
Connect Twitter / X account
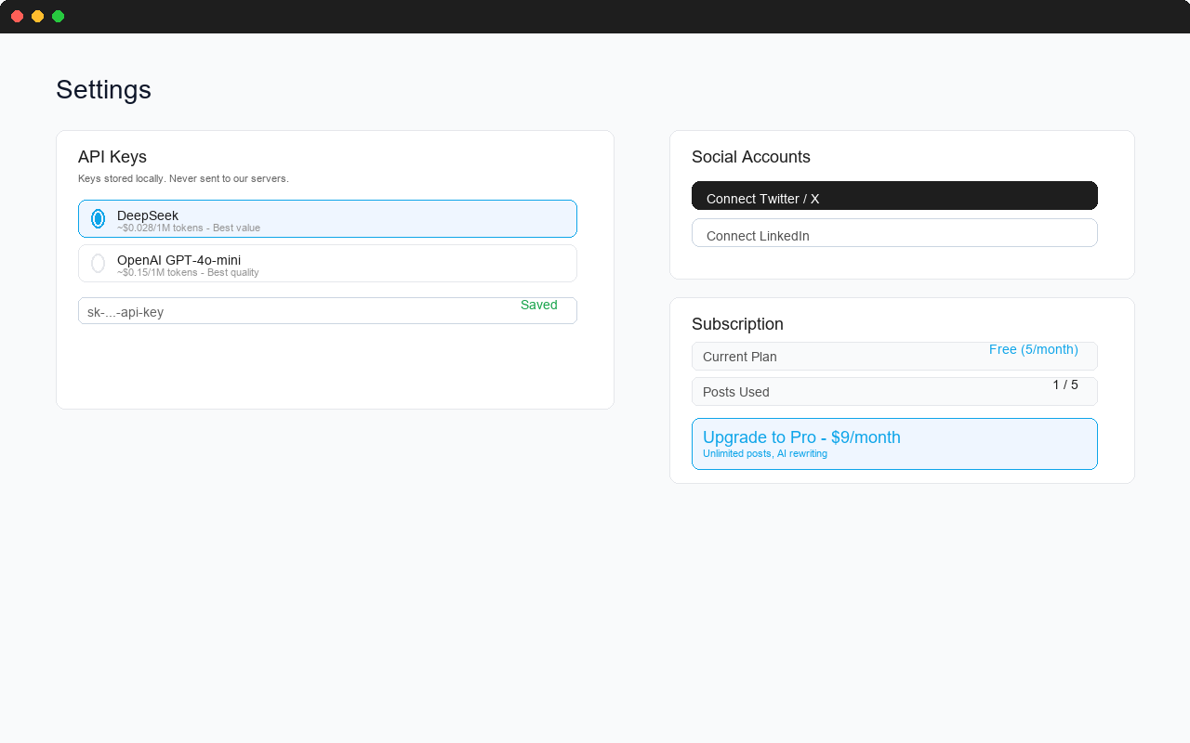894,196
